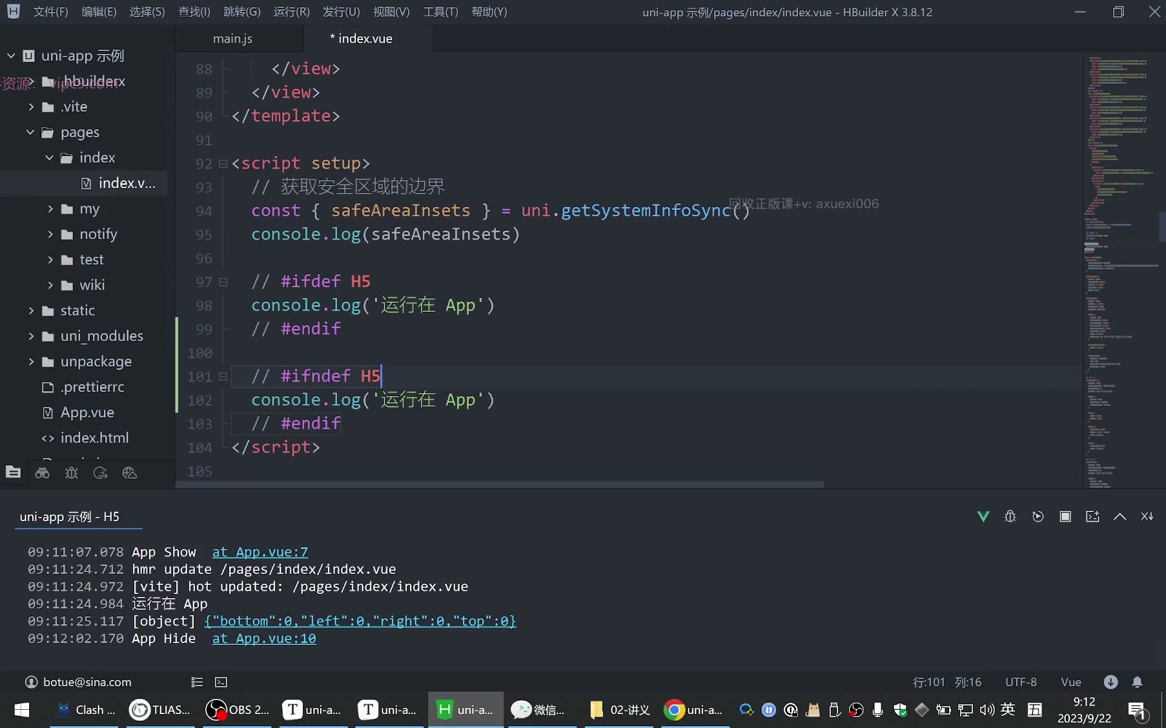The image size is (1166, 728).
Task: Open the 文件(F) menu
Action: (x=50, y=12)
